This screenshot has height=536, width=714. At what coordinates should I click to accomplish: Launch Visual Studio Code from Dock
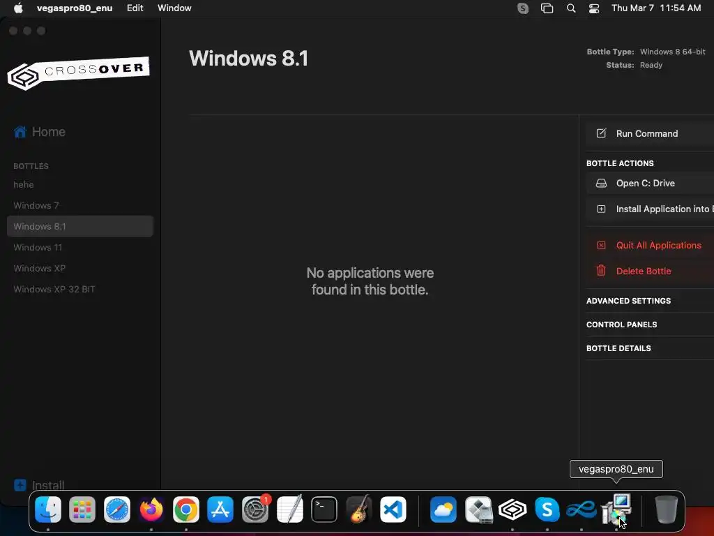393,509
